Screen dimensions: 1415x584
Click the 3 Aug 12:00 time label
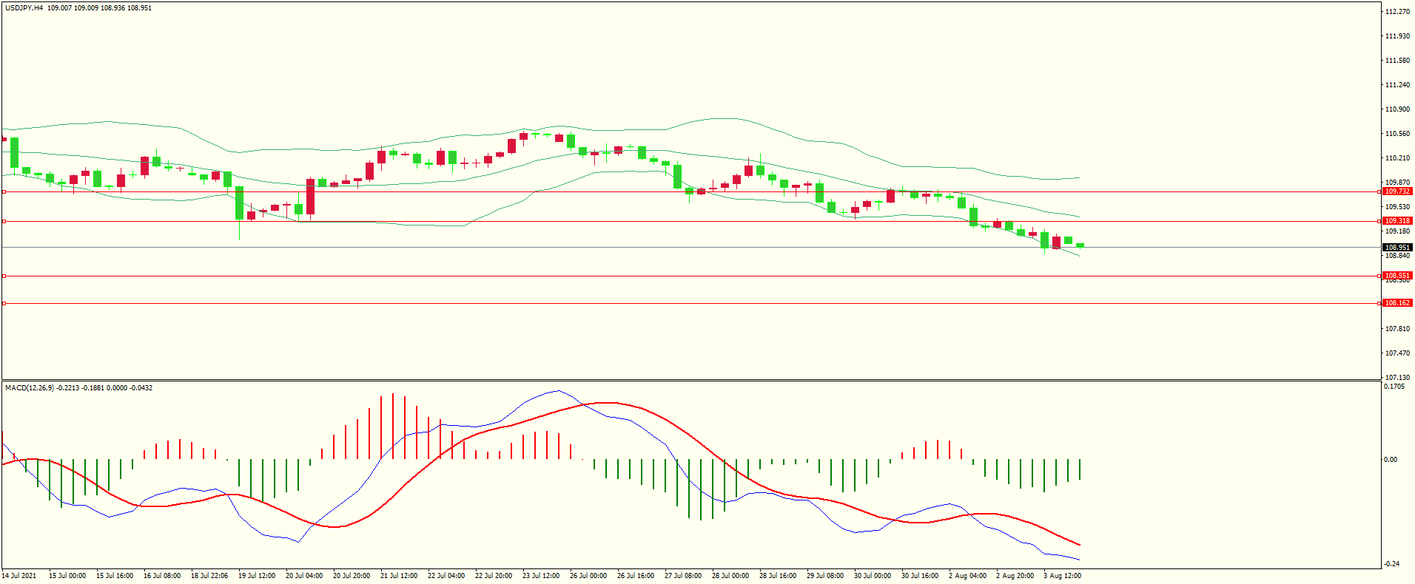click(1062, 576)
